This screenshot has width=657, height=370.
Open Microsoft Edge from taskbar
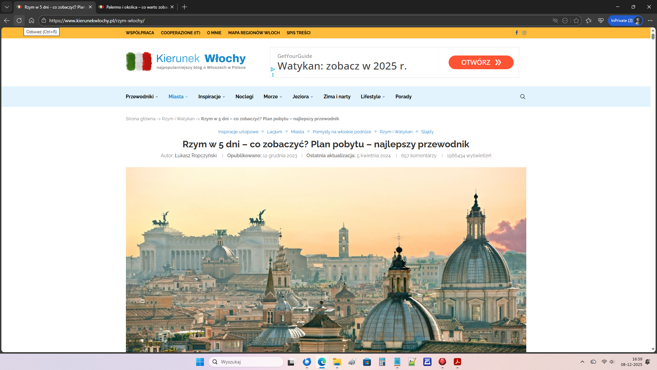(322, 362)
